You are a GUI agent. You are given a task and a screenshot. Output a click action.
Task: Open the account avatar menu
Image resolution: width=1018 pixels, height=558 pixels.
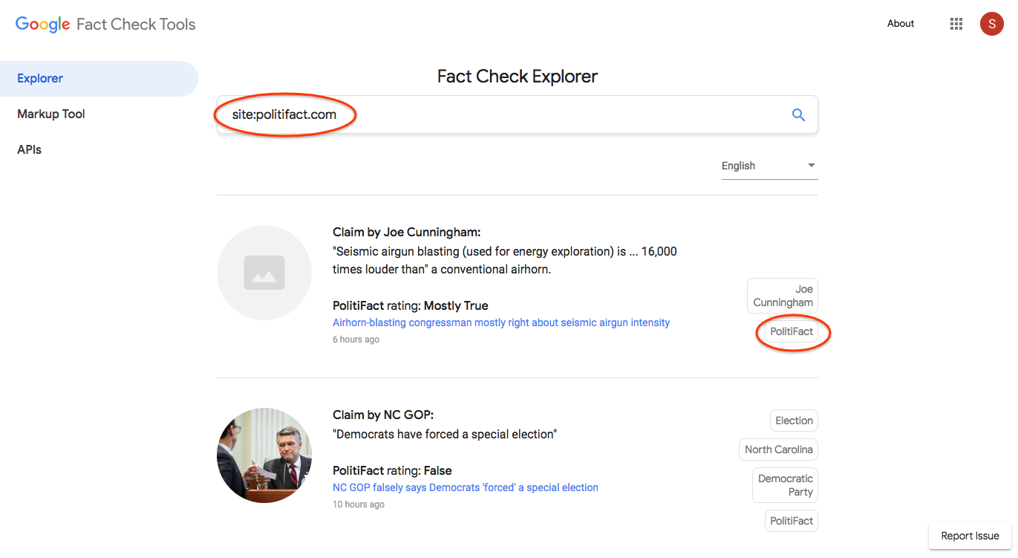click(991, 24)
